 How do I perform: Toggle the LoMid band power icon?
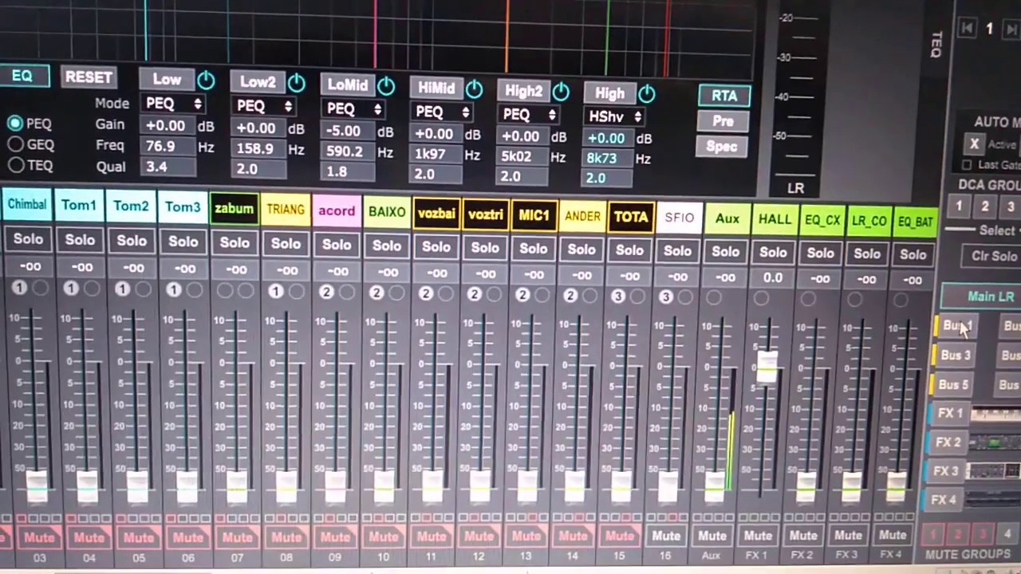click(x=386, y=85)
